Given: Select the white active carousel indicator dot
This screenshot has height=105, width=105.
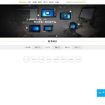Looking at the screenshot, I should [x=57, y=36].
